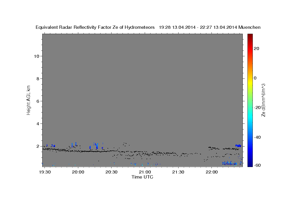Click the blue echo near ground after 22:10
The image size is (300, 200).
[x=229, y=163]
